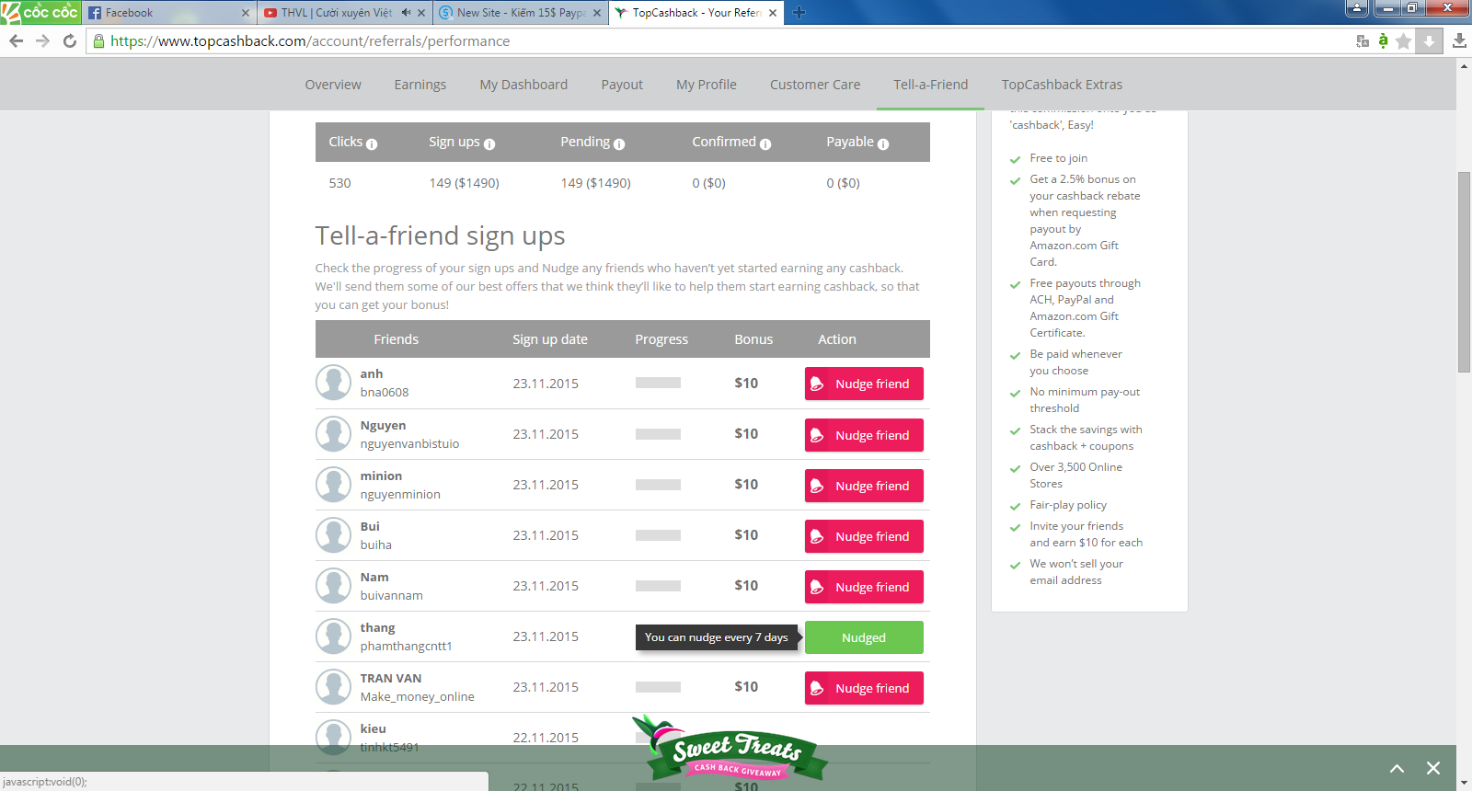1472x791 pixels.
Task: Click the scrollbar down arrow
Action: 1464,783
